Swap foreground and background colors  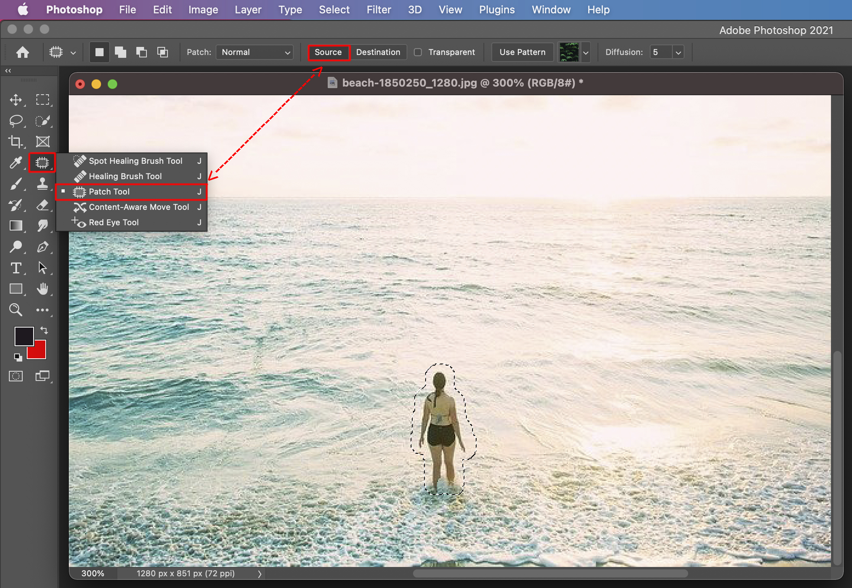44,330
